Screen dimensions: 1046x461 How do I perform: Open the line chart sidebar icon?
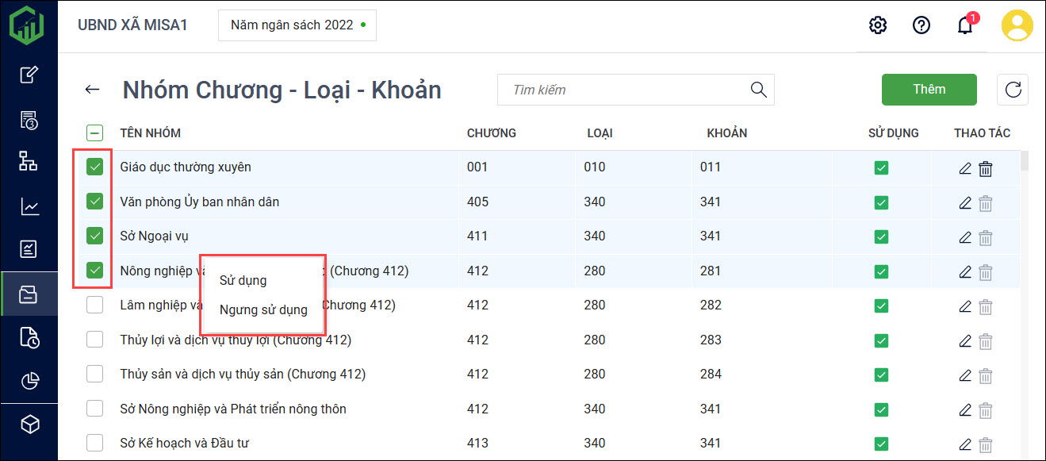[29, 207]
